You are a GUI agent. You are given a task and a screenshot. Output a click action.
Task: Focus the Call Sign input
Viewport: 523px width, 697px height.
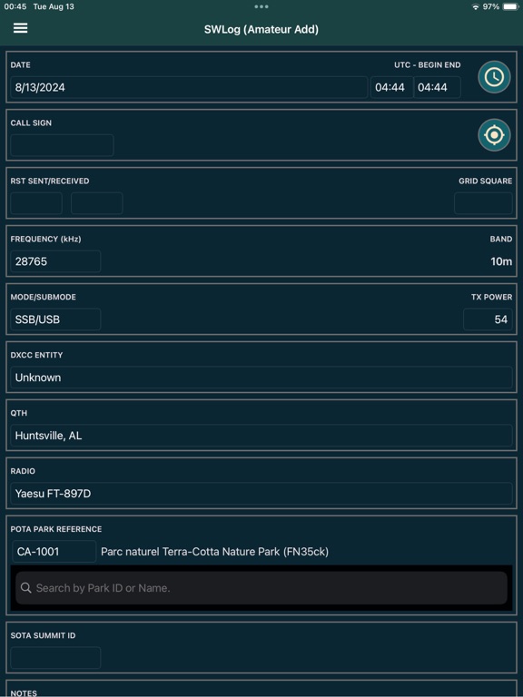[x=62, y=145]
